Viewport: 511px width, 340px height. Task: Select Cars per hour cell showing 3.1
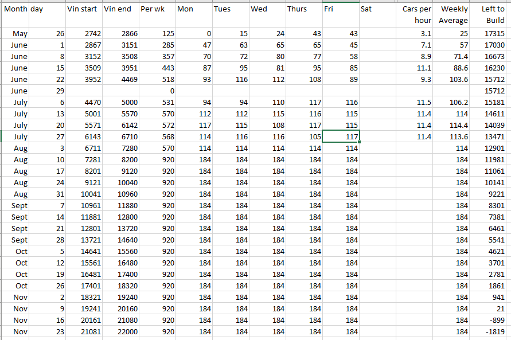point(416,34)
